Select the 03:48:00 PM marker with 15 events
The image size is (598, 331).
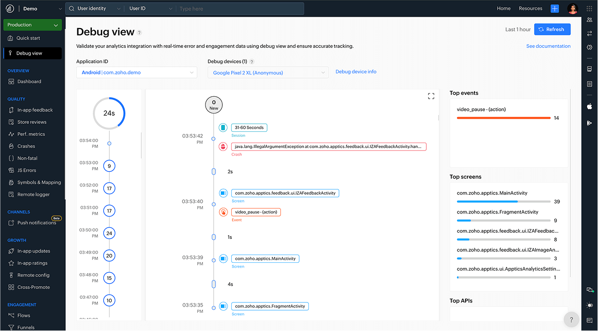pos(109,278)
